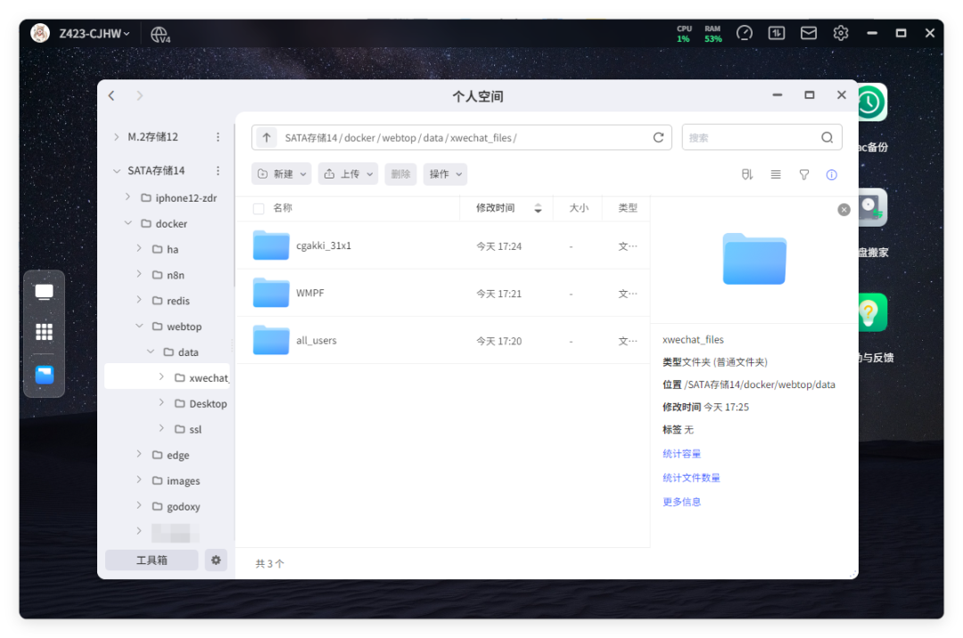The image size is (963, 638).
Task: Tick the select-all checkbox in header
Action: [x=259, y=209]
